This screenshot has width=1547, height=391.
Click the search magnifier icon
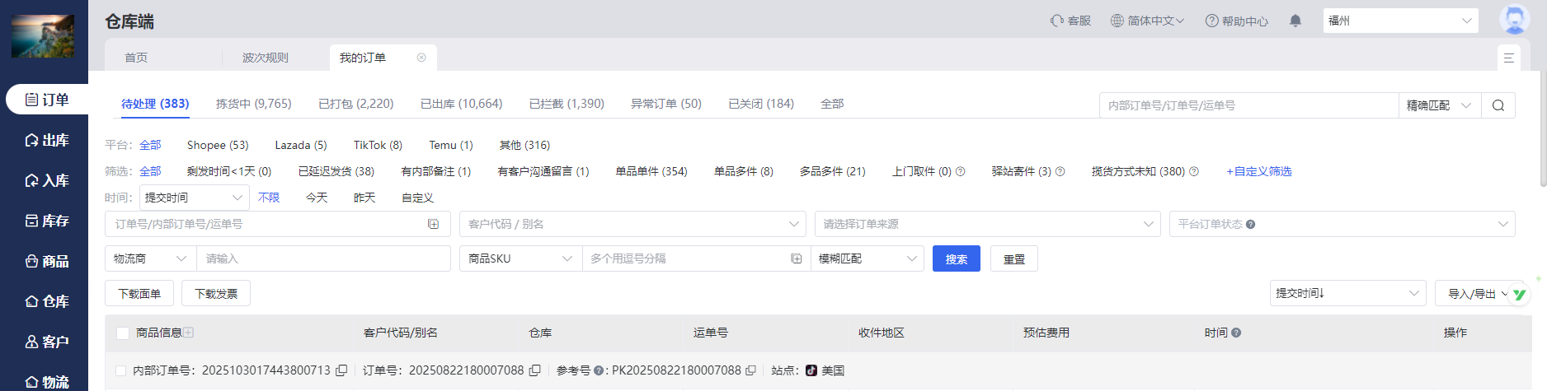1498,105
